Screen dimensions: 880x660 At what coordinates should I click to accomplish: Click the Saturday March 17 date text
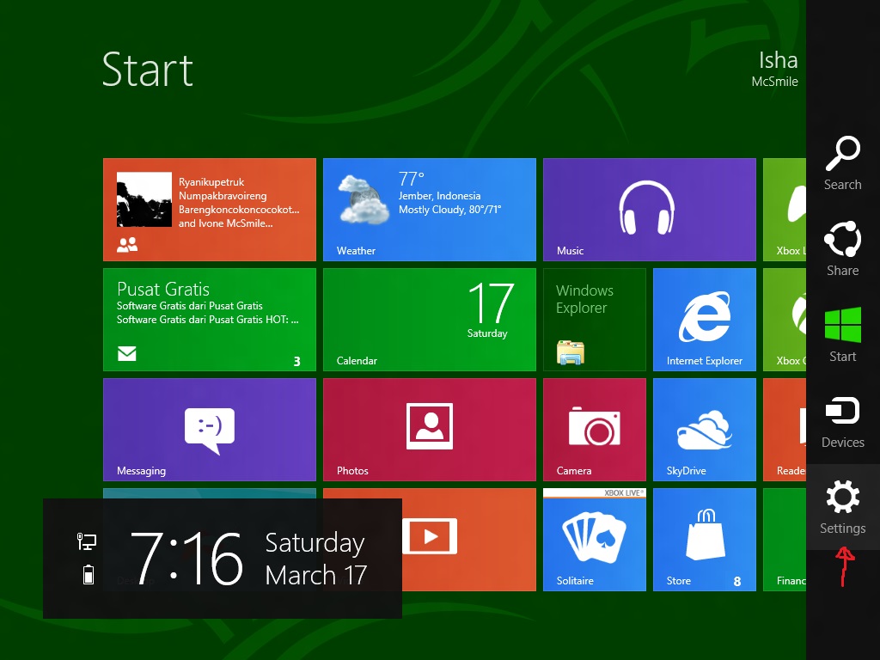coord(316,559)
